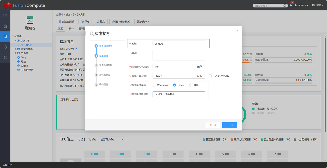Click the edit pencil next to CNA01 name
The width and height of the screenshot is (327, 168).
coord(76,49)
